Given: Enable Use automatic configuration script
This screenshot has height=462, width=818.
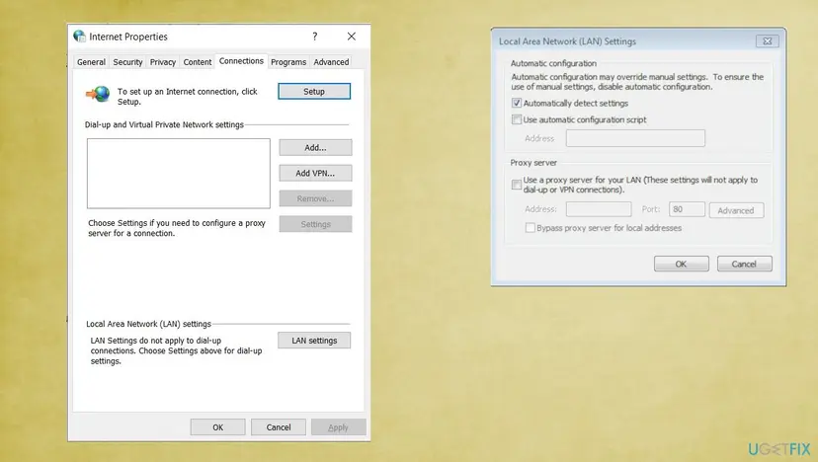Looking at the screenshot, I should pos(517,119).
